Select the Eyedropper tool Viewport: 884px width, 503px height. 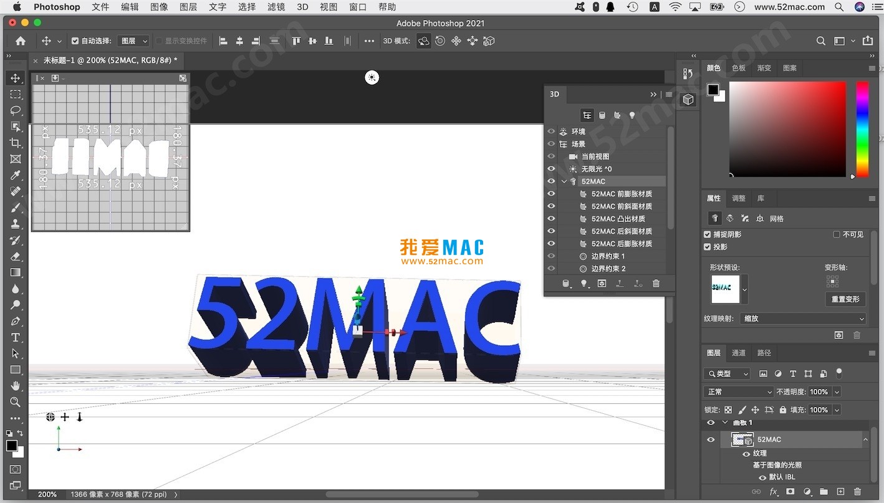point(16,175)
